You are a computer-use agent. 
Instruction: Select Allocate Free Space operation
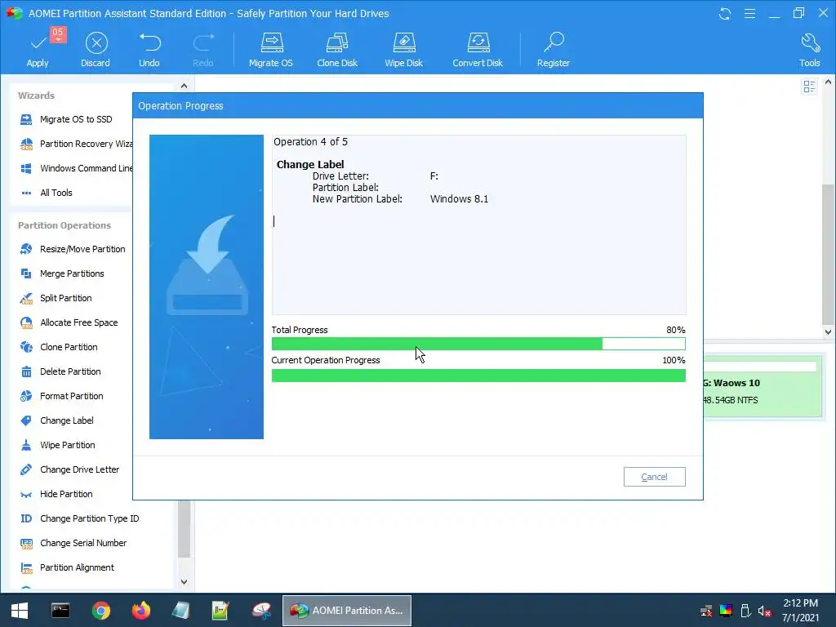coord(69,322)
